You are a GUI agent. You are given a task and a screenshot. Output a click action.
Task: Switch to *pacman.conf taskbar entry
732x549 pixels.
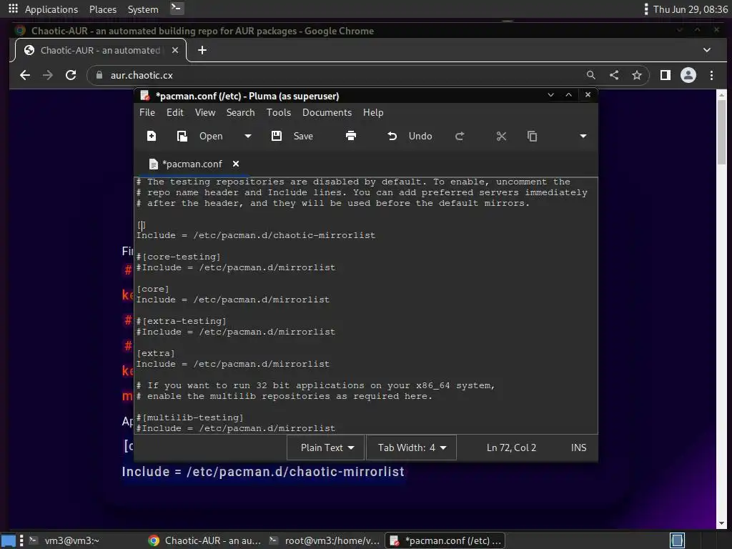pos(445,540)
